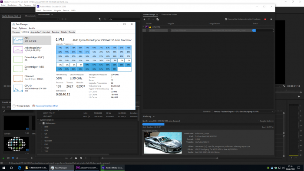The height and width of the screenshot is (171, 304).
Task: Click the folder icon in preset browser toolbar
Action: (76, 158)
